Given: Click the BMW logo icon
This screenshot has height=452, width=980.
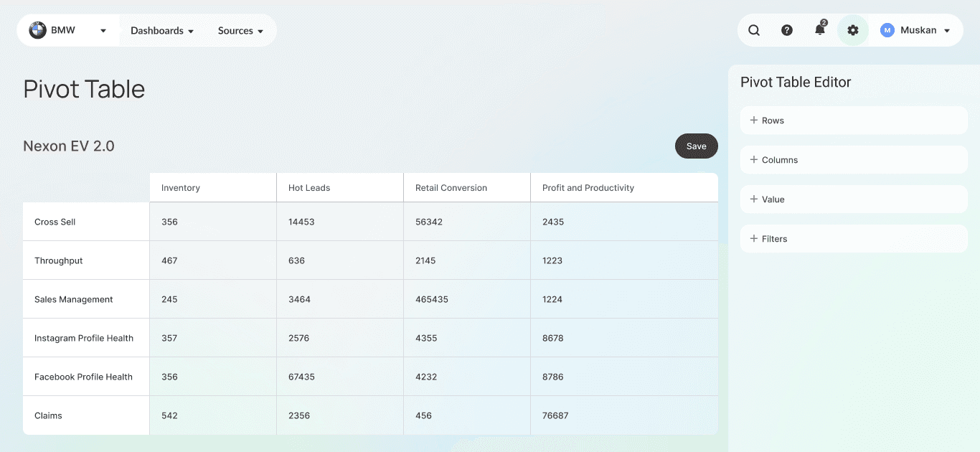Looking at the screenshot, I should [x=37, y=30].
